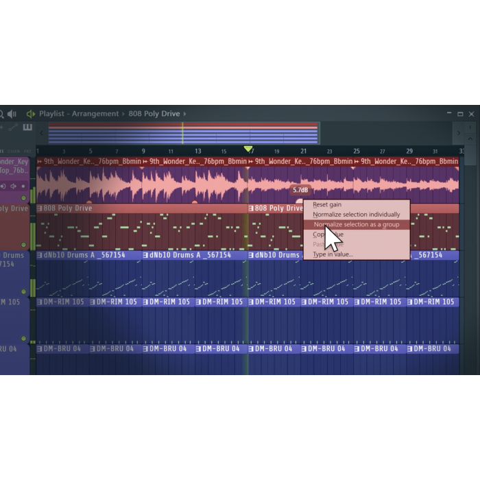480x480 pixels.
Task: Click the record dot on the 9th_Wonder_Key track
Action: point(23,186)
